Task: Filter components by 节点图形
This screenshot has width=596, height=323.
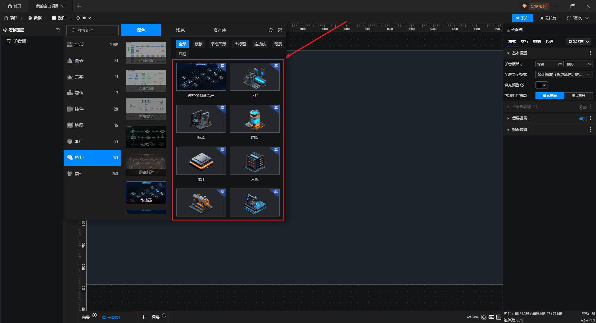Action: point(219,44)
